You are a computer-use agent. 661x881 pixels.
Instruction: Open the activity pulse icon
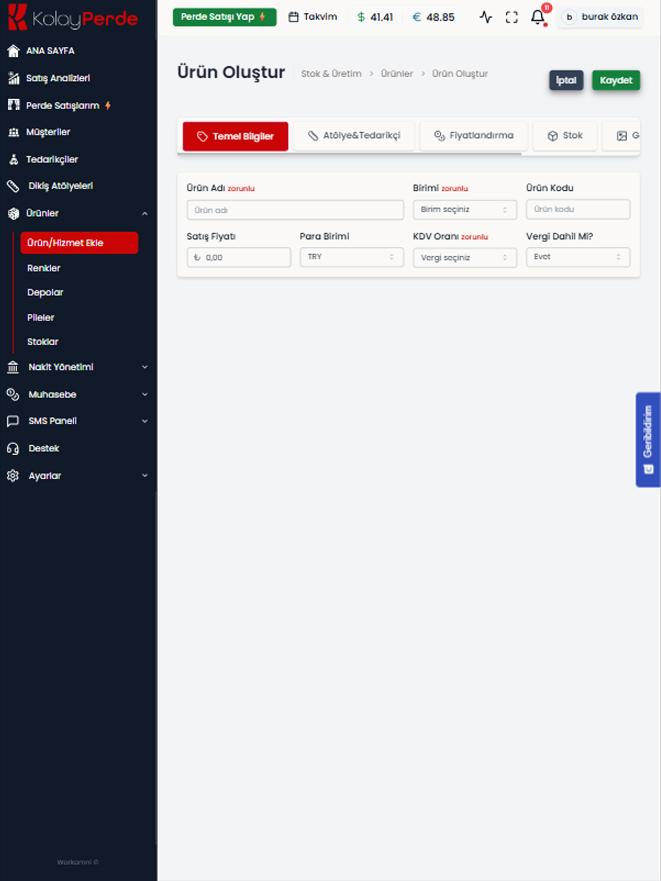(486, 17)
